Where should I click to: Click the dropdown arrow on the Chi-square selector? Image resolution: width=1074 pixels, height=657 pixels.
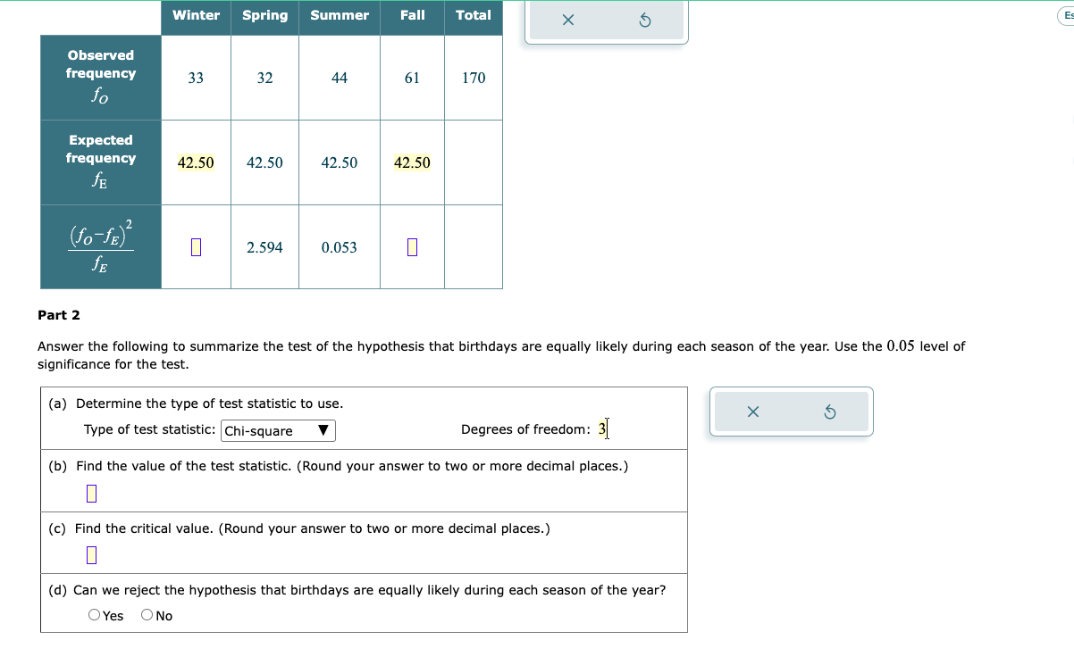(325, 430)
